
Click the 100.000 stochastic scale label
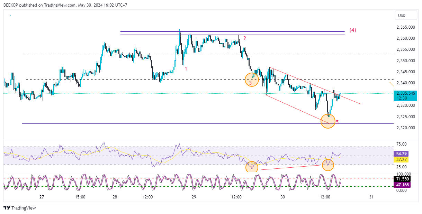404,174
